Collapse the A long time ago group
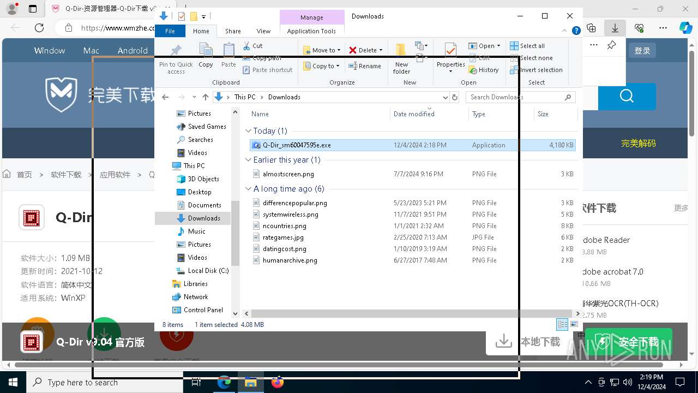 [248, 189]
